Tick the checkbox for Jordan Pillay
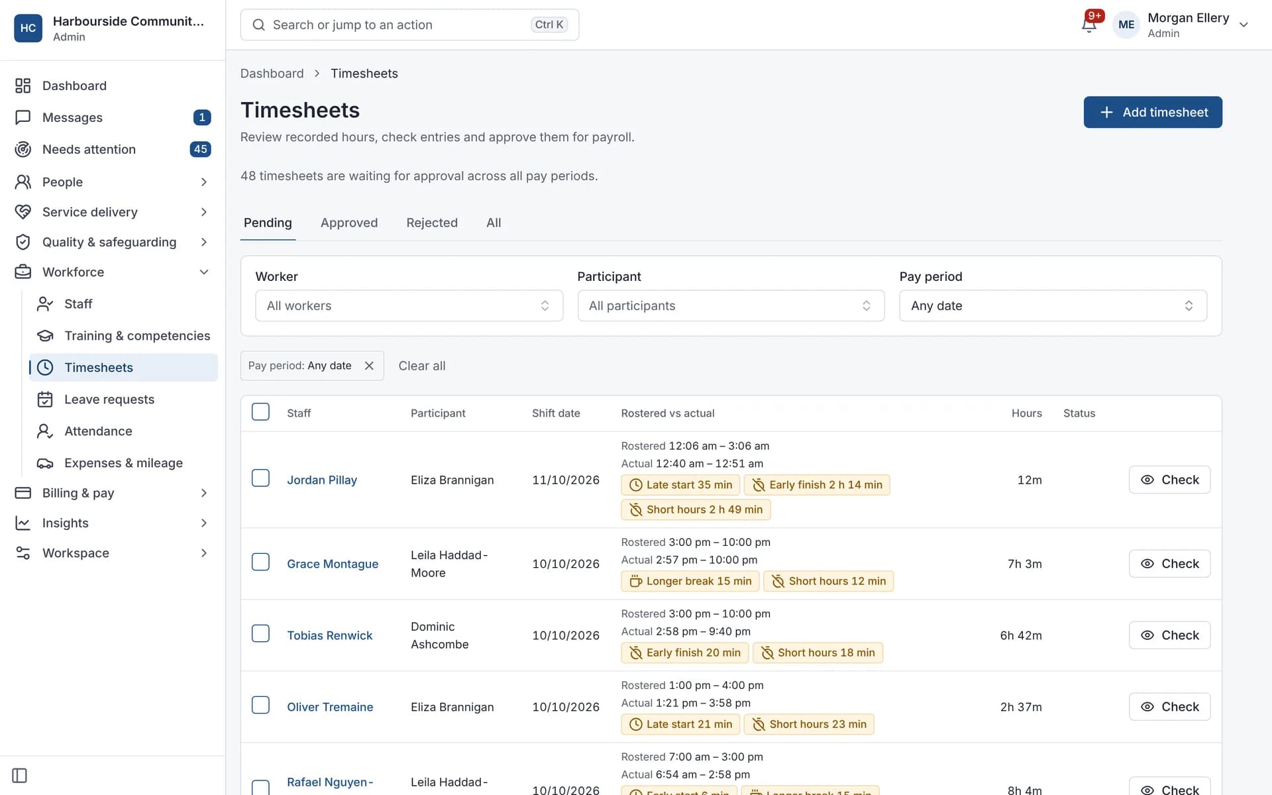 pyautogui.click(x=260, y=478)
